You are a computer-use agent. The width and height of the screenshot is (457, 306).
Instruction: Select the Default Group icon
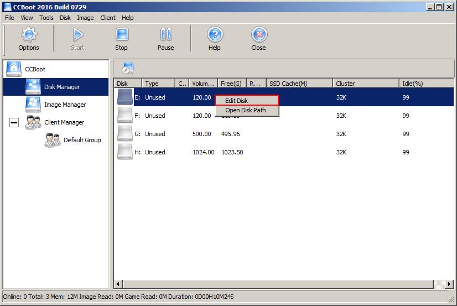[53, 140]
